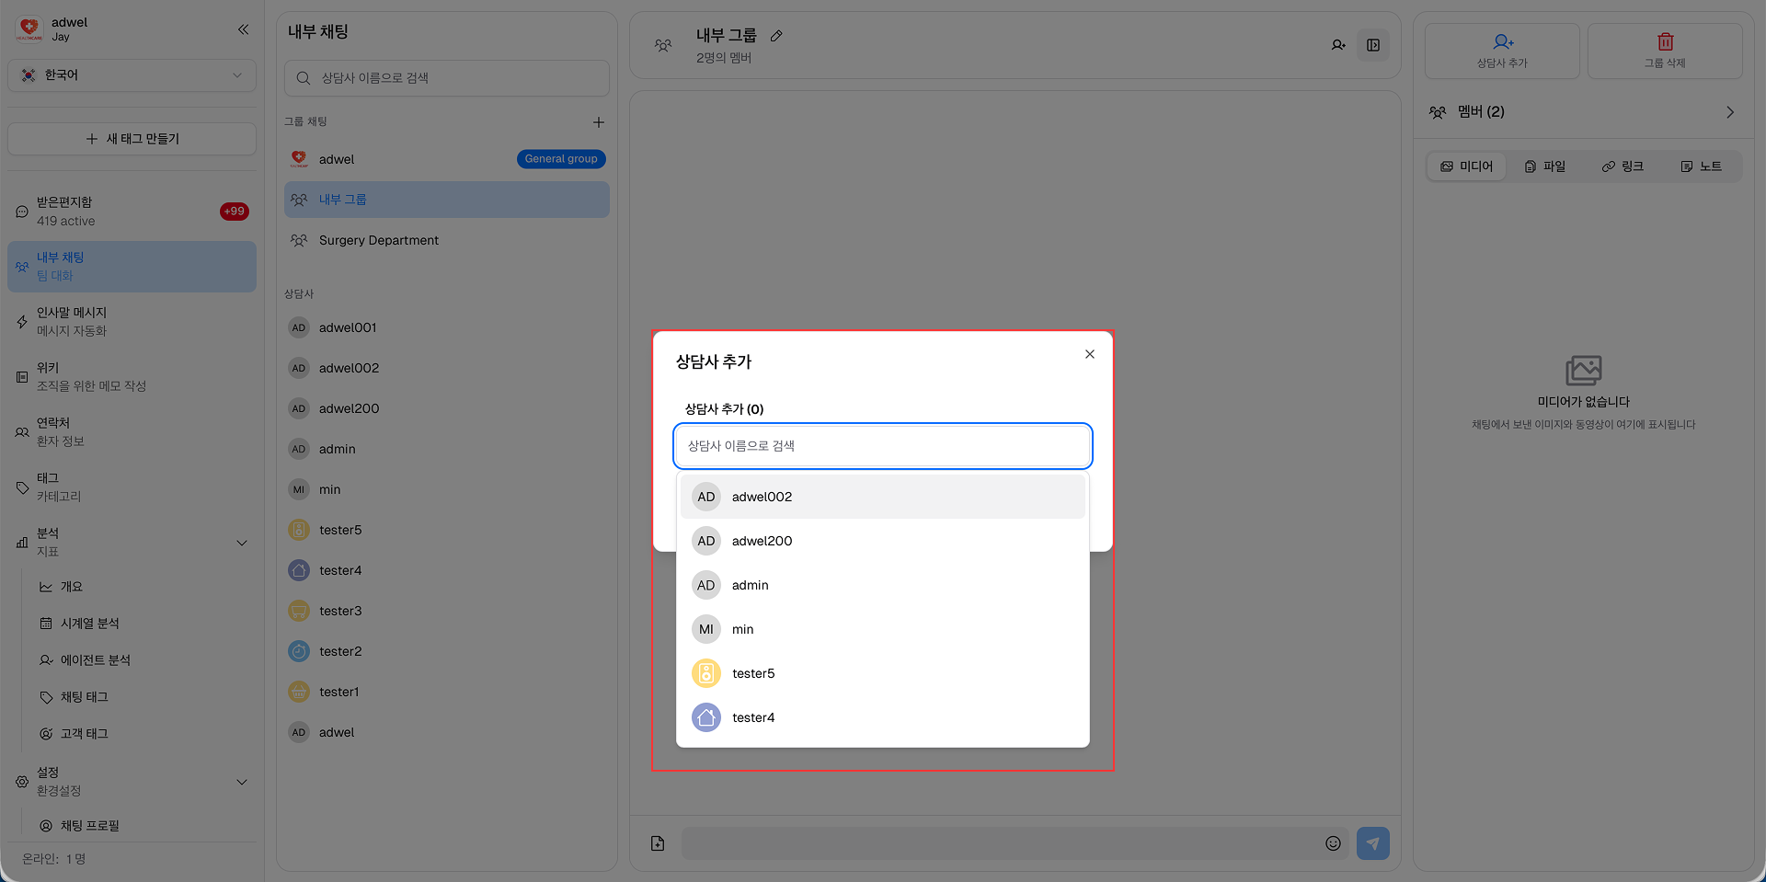
Task: Select adwel002 from the agent suggestions
Action: click(881, 497)
